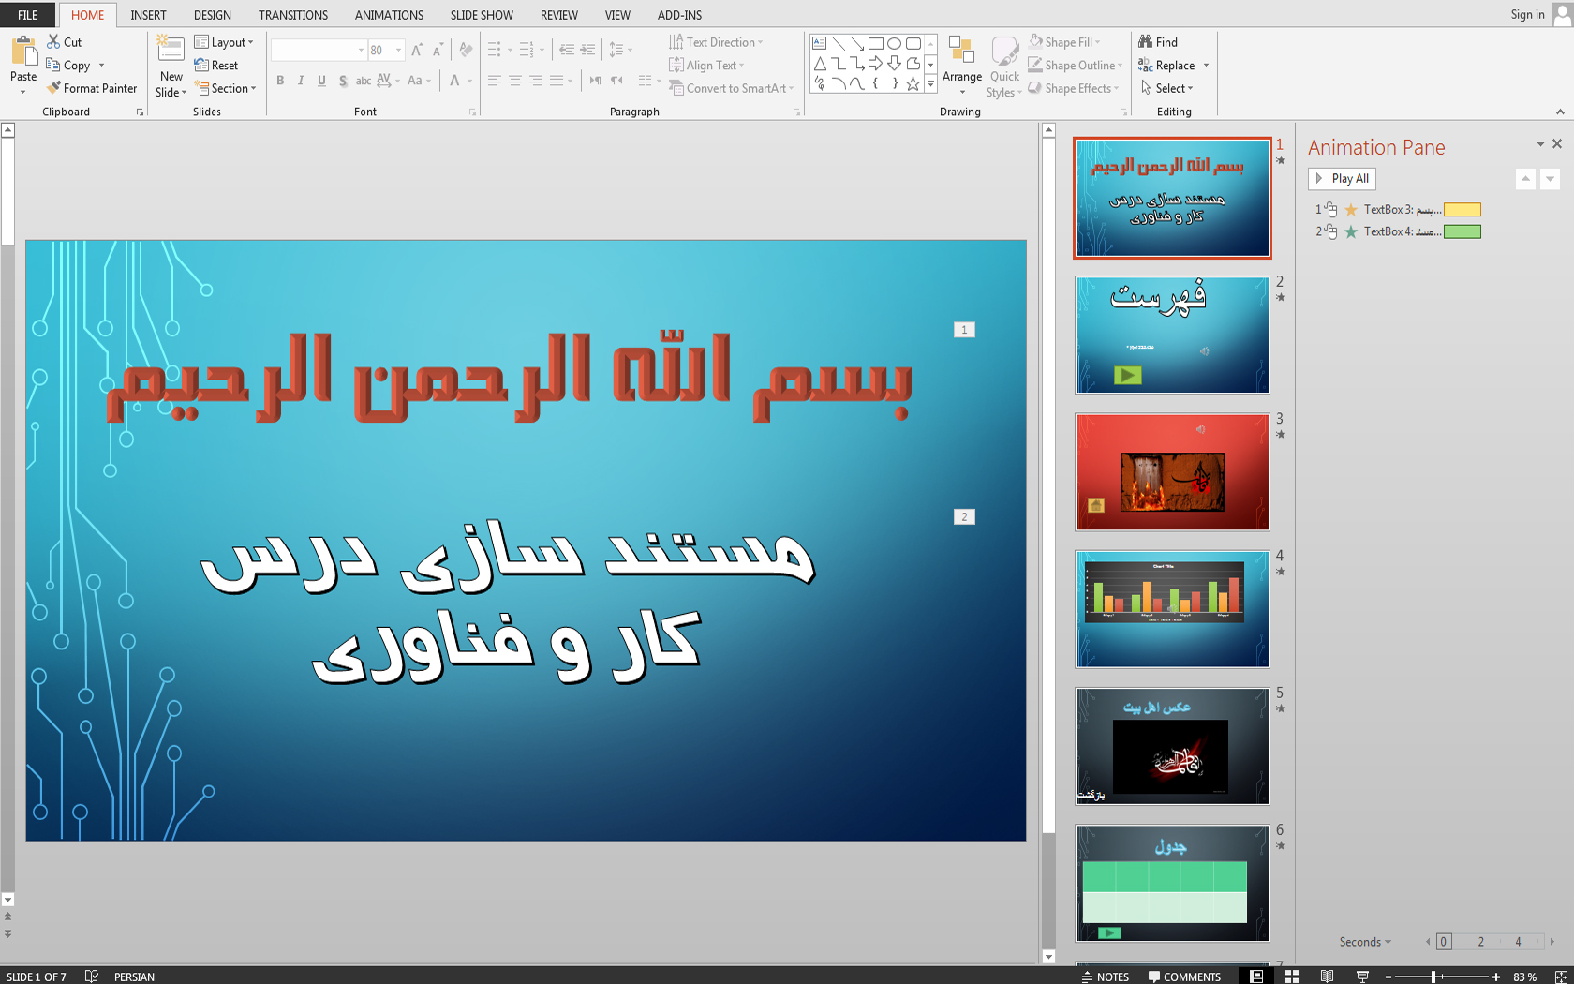Open the font size dropdown
This screenshot has height=984, width=1574.
(x=399, y=50)
